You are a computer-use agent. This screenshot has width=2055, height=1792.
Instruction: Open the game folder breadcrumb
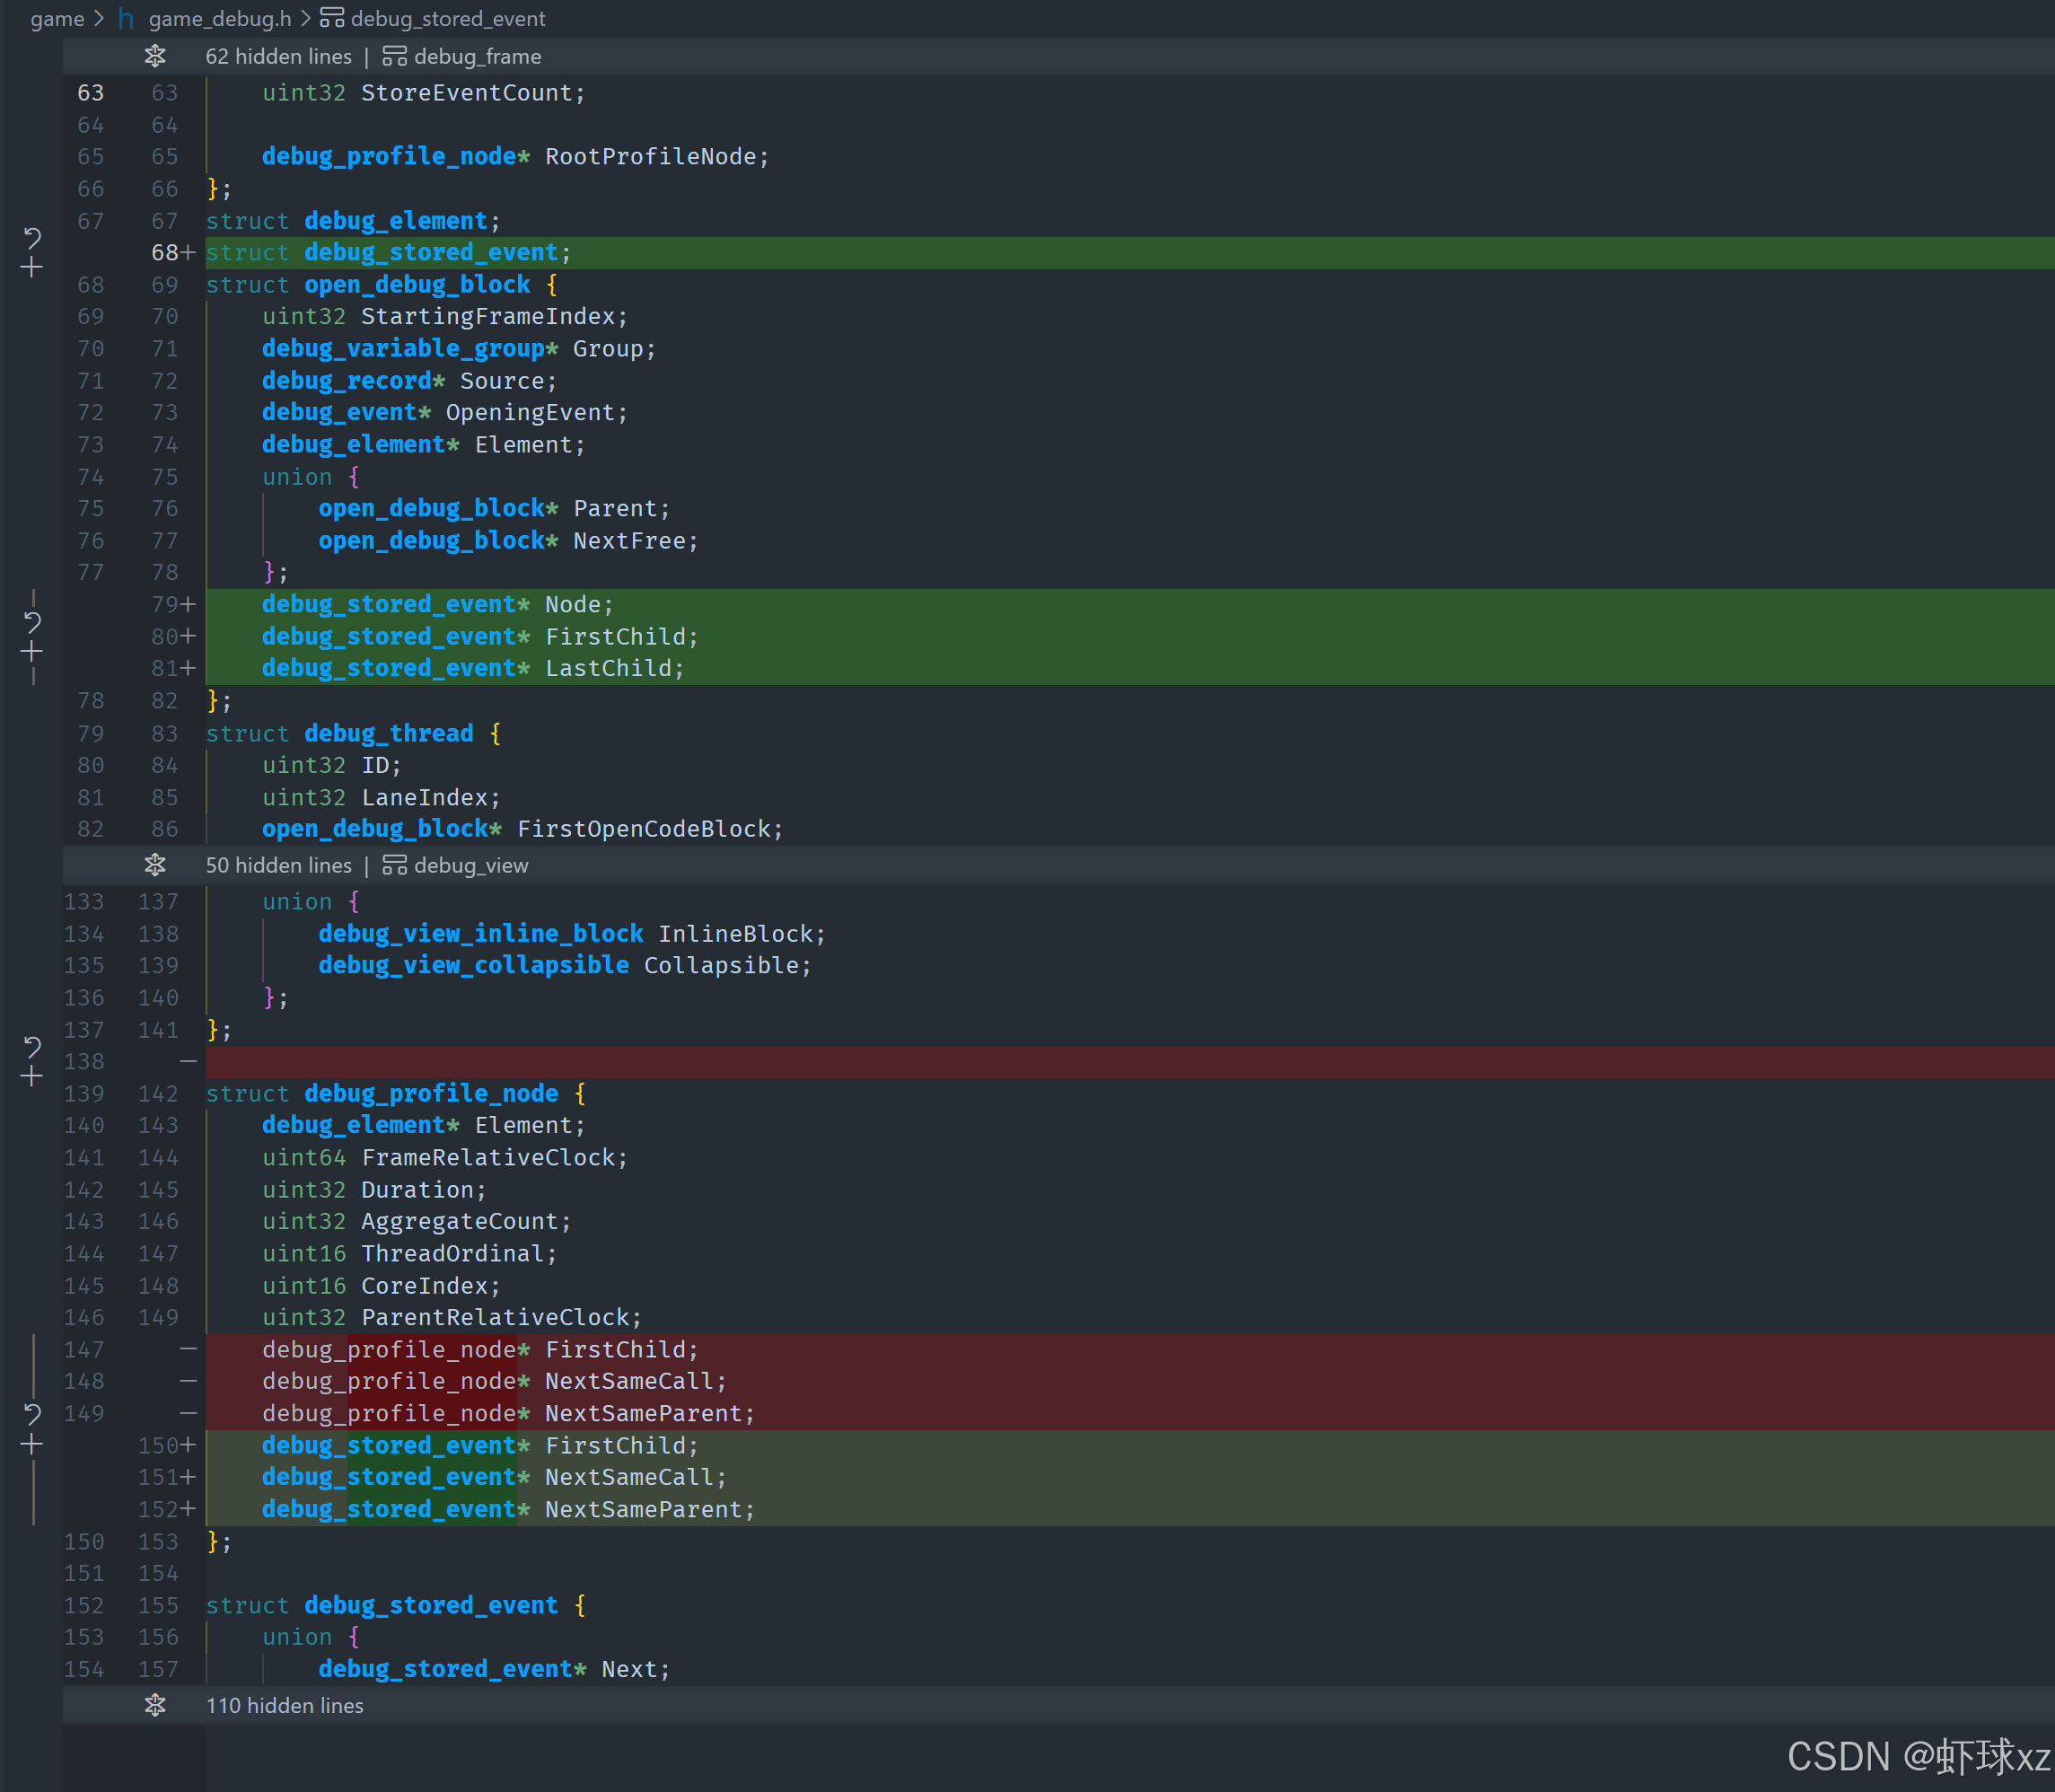(x=57, y=19)
